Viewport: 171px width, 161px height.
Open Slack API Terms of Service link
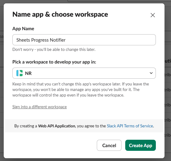point(130,126)
